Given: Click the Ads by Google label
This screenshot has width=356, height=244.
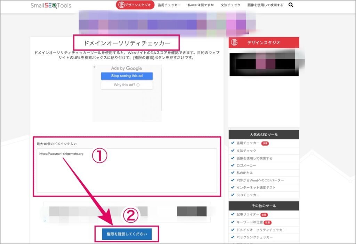Looking at the screenshot, I should 127,68.
